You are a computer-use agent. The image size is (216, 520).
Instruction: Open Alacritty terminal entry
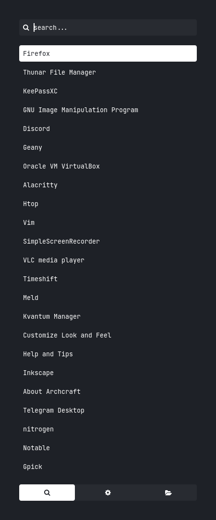pos(108,185)
